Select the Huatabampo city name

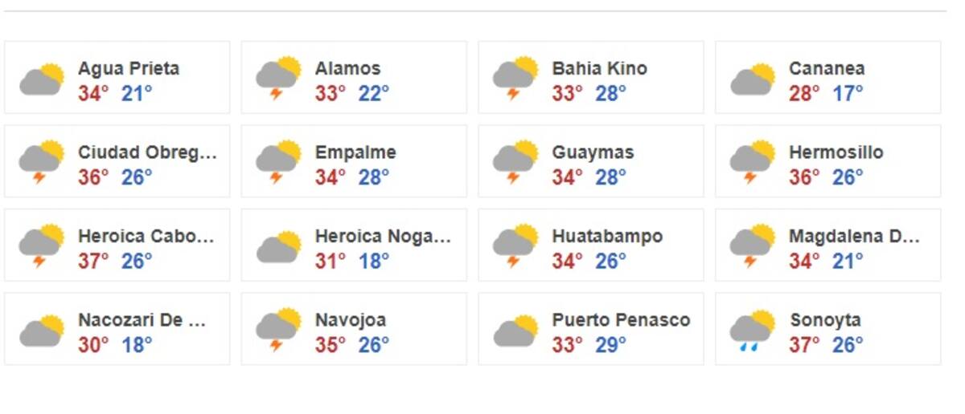[x=607, y=237]
